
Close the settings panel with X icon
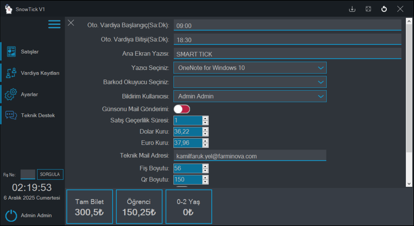71,23
